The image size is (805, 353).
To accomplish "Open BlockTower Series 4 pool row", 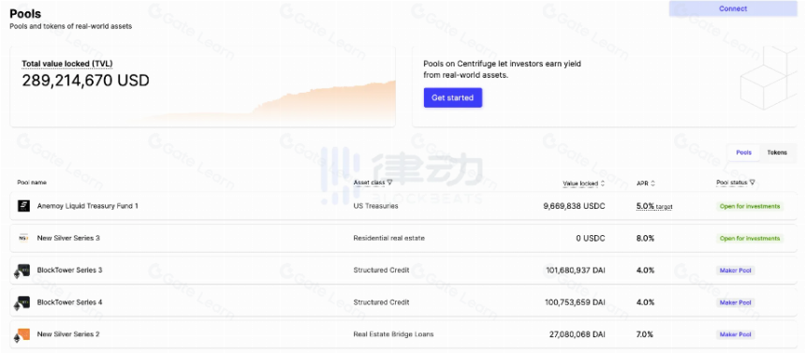I will point(403,302).
